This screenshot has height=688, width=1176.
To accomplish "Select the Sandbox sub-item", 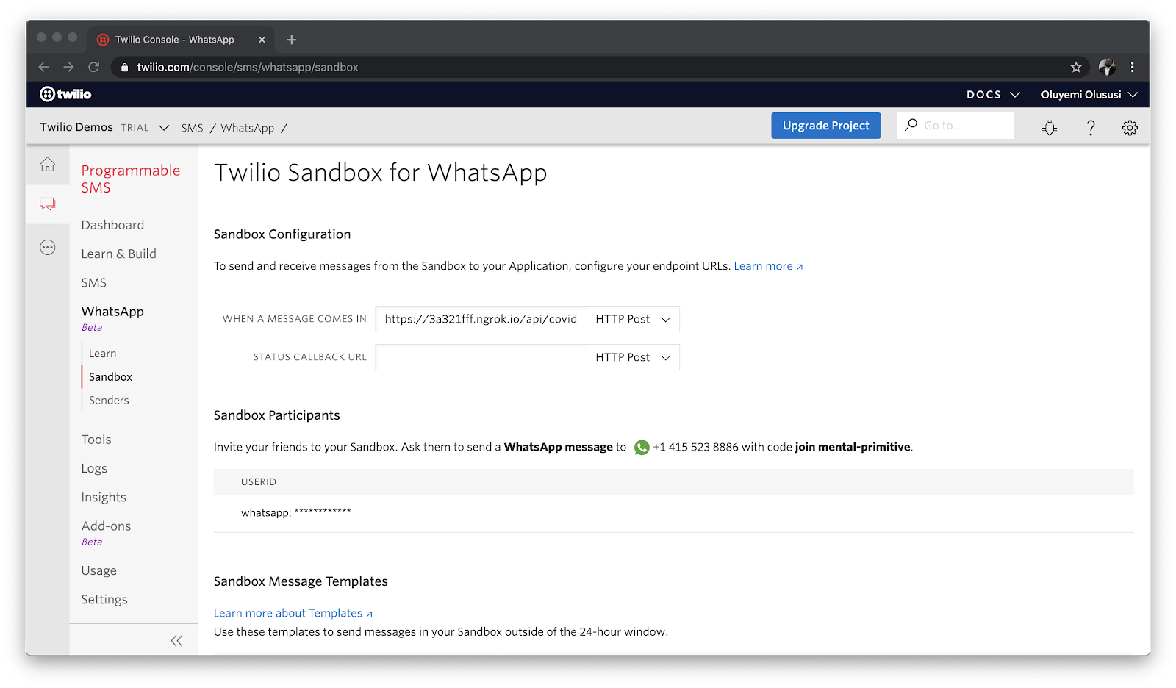I will click(x=110, y=377).
